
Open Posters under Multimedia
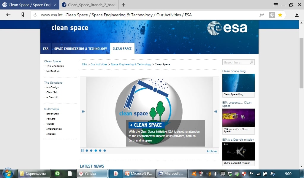(x=51, y=119)
